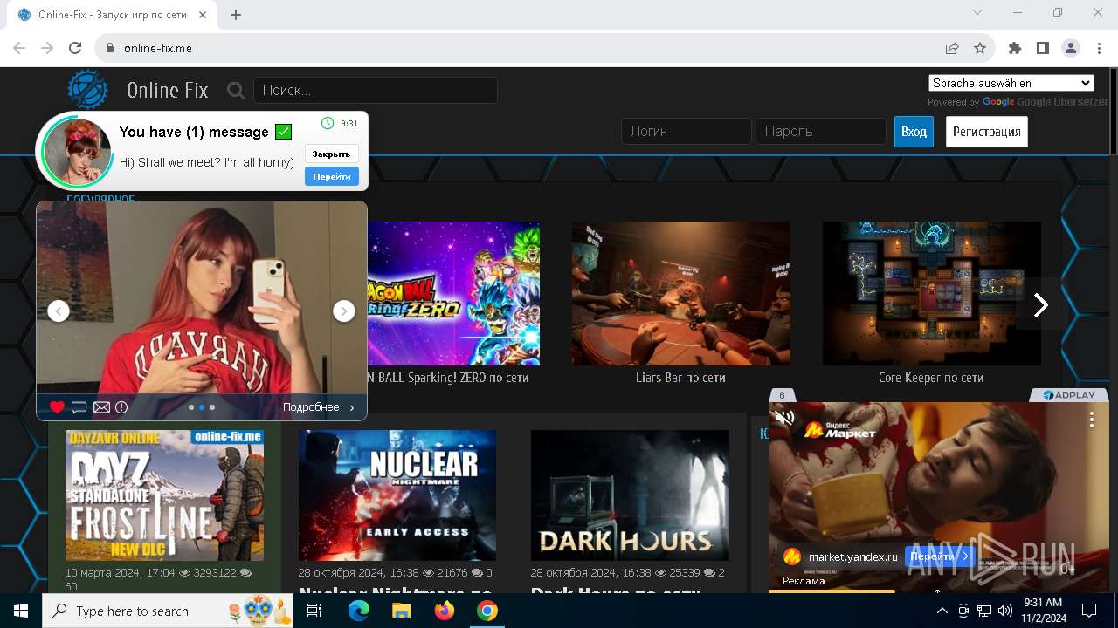Click market.yandex.ru ad link
Screen dimensions: 1118x628
(x=852, y=556)
